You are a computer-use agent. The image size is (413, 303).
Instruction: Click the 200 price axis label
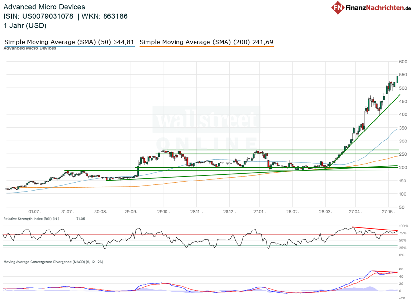(x=404, y=167)
